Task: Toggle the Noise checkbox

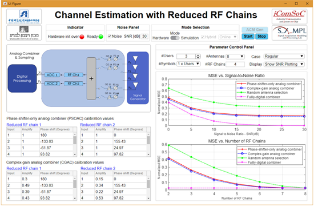Action: pos(110,37)
